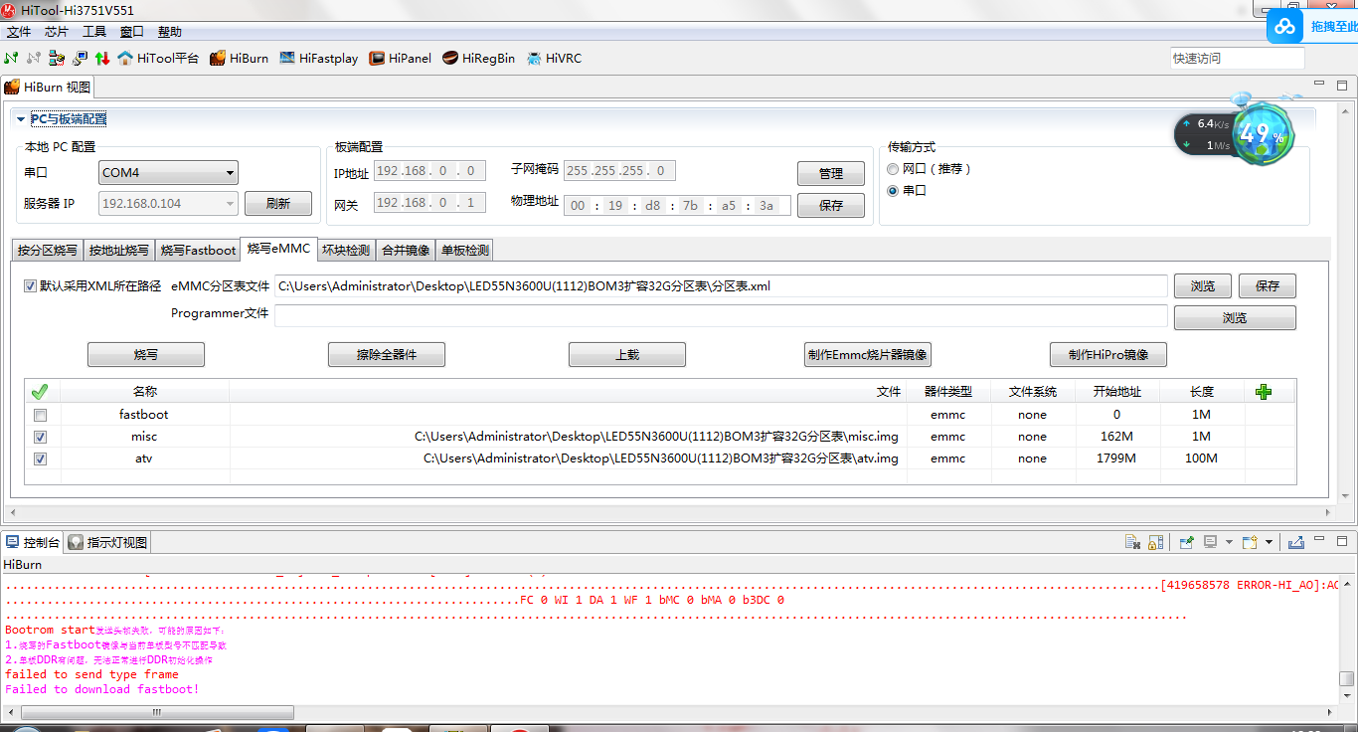Image resolution: width=1358 pixels, height=732 pixels.
Task: Open the 芯片 menu
Action: 57,32
